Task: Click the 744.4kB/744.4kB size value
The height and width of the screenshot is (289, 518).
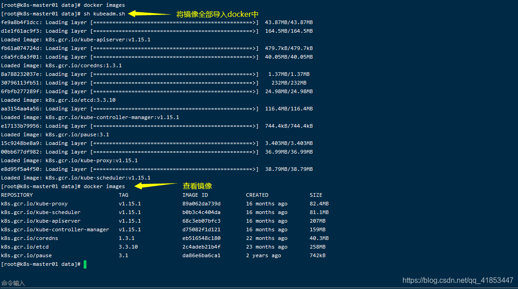Action: point(289,126)
